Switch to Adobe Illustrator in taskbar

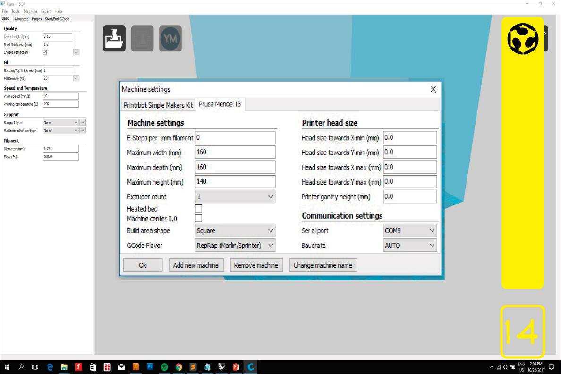[136, 367]
